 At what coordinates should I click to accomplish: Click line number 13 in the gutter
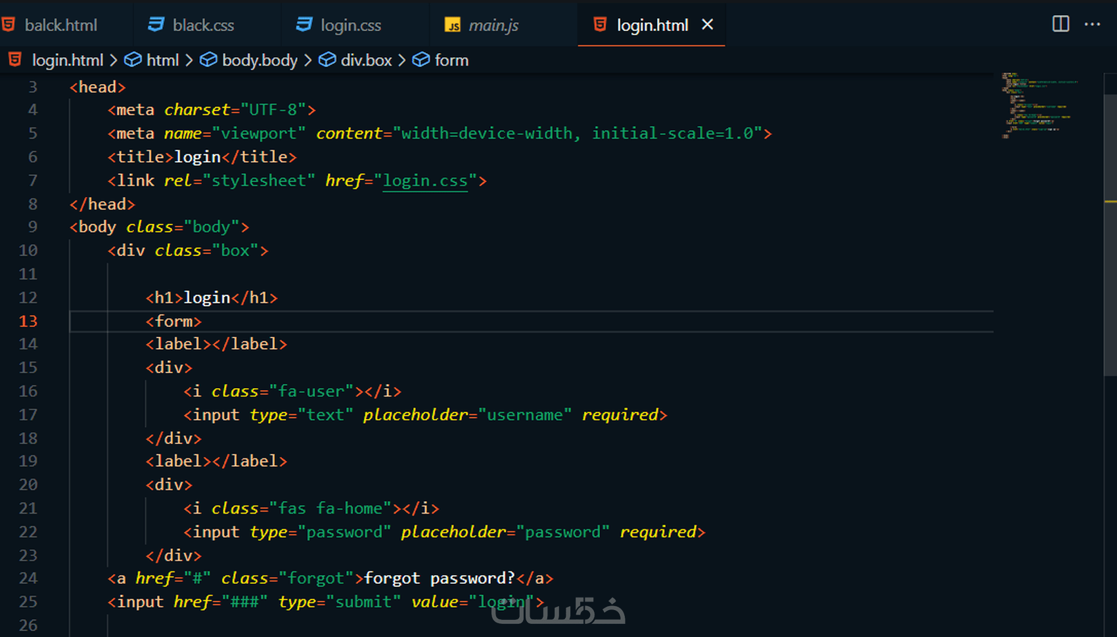28,321
